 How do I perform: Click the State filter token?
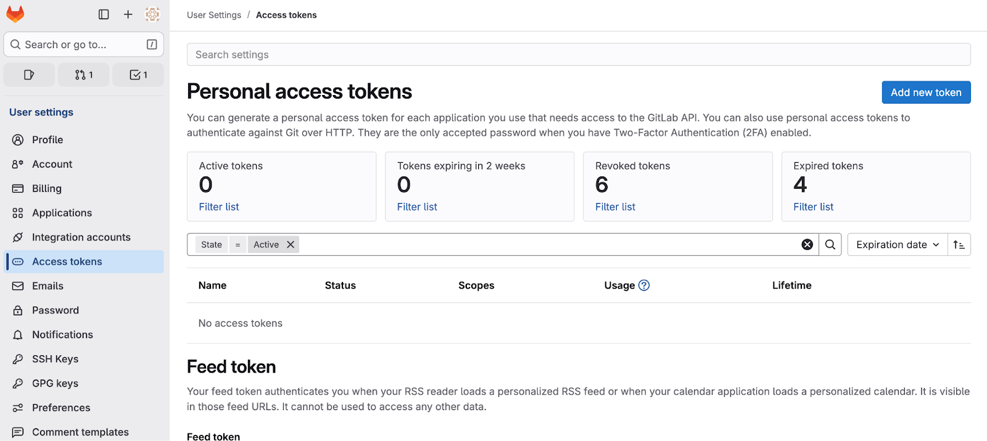(212, 244)
